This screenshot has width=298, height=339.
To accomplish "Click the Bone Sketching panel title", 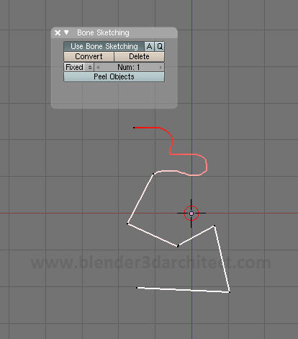I will (x=103, y=32).
